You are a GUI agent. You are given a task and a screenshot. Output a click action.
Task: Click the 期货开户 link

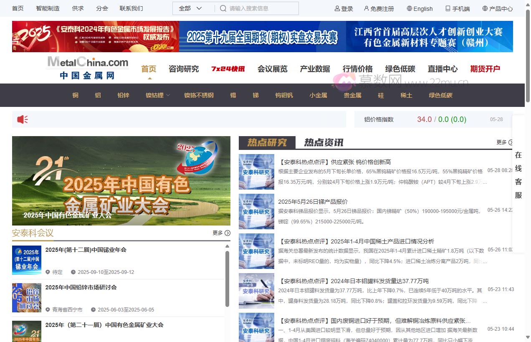click(x=485, y=69)
